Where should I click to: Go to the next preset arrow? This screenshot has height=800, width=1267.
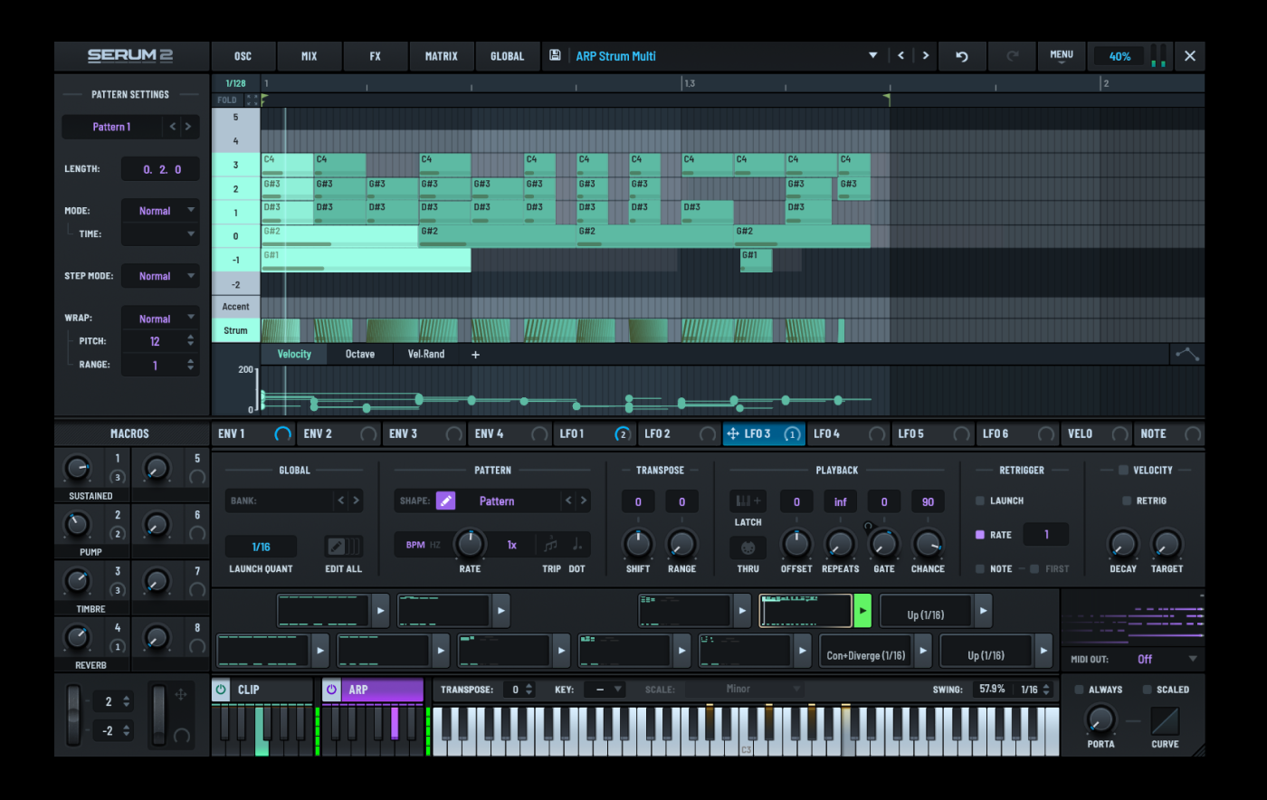pos(925,55)
